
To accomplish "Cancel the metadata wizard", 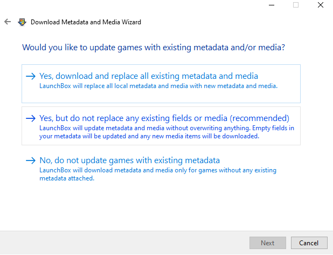I will click(x=309, y=243).
